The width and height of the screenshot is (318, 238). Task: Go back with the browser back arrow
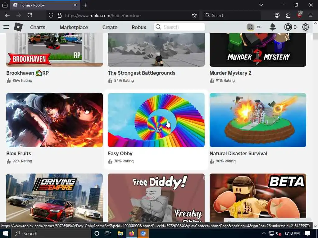click(7, 15)
